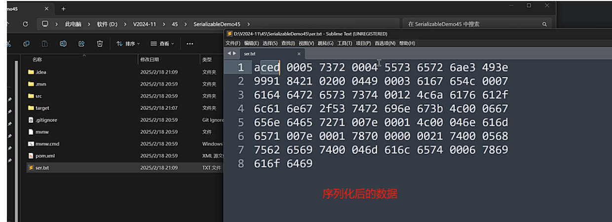Open Sublime 项目(P) menu
This screenshot has height=222, width=612.
[x=364, y=43]
